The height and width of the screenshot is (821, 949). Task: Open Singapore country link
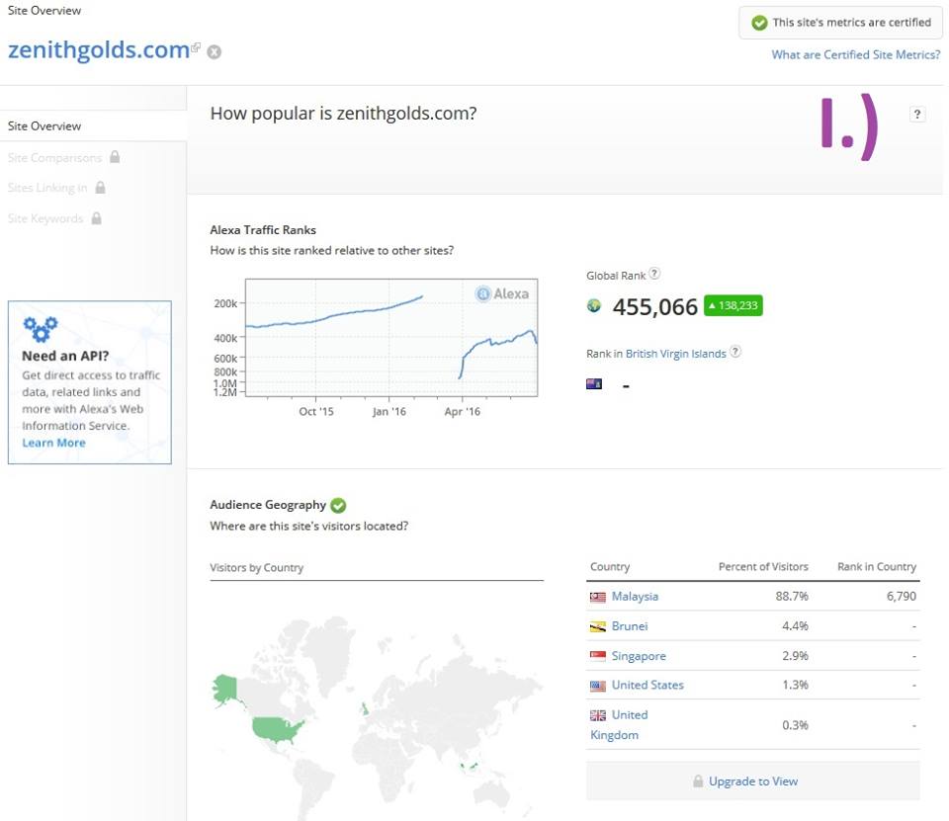tap(639, 656)
